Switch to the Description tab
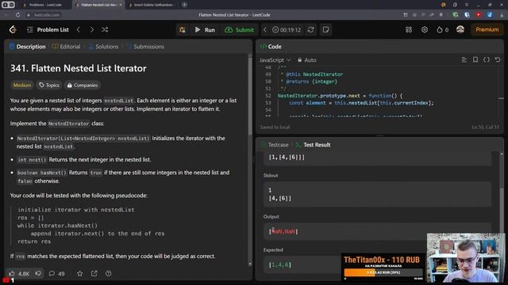Viewport: 508px width, 285px height. (x=28, y=47)
